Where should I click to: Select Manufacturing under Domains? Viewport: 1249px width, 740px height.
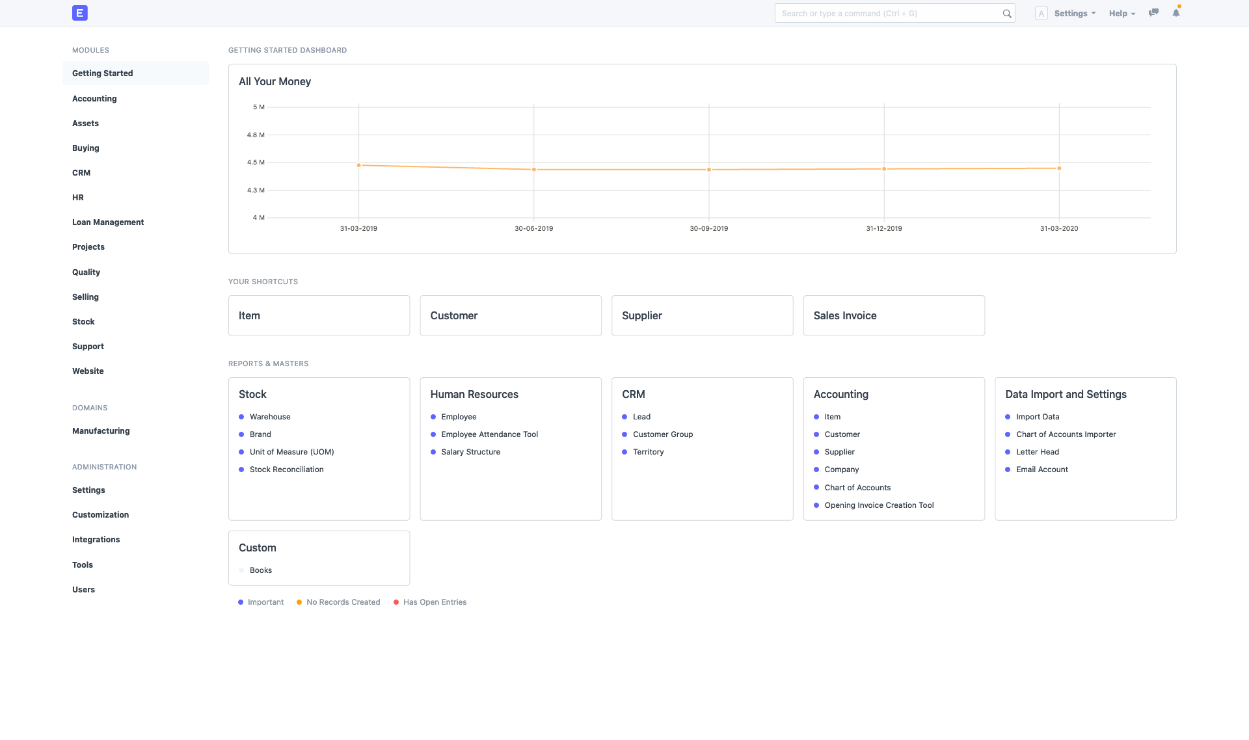click(101, 430)
